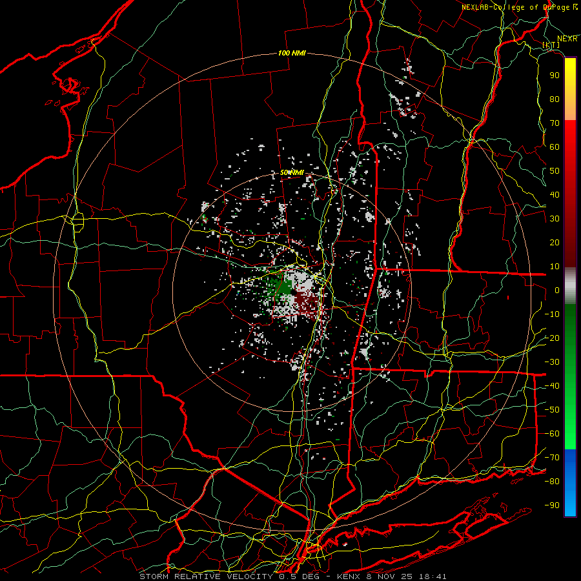581x581 pixels.
Task: Click the Storm Relative Velocity caption at bottom
Action: click(292, 576)
